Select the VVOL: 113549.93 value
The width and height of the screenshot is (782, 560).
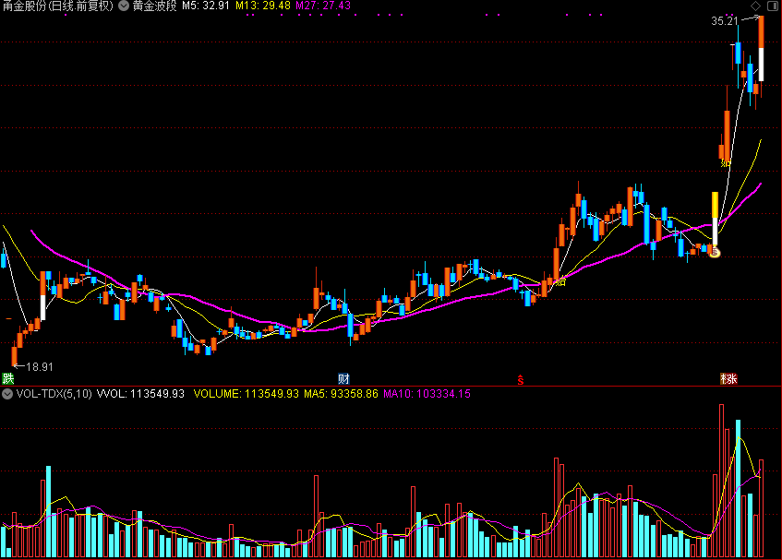[x=140, y=394]
